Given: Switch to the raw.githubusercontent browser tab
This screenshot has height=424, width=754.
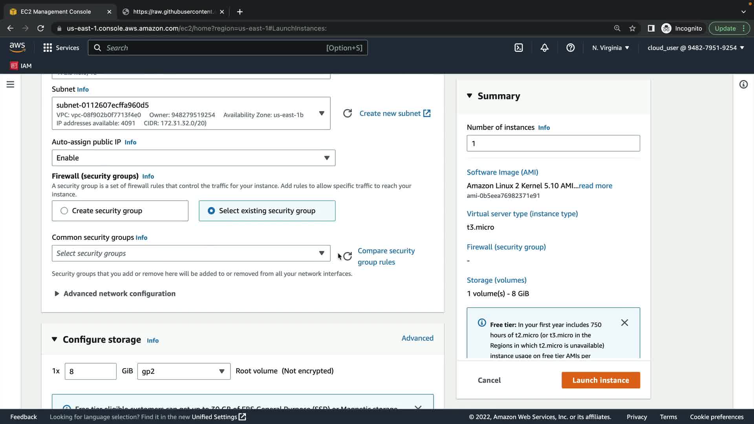Looking at the screenshot, I should pos(173,12).
